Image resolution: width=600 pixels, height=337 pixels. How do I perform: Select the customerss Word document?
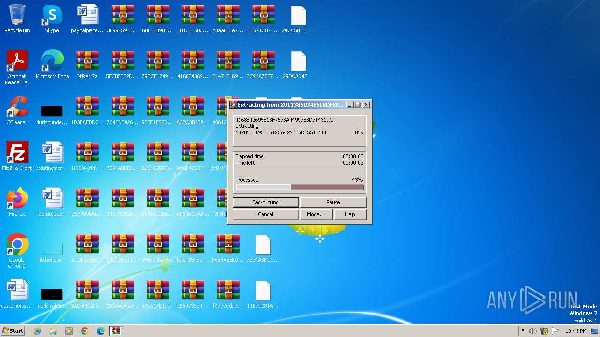[17, 294]
